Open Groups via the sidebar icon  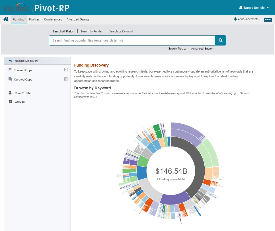point(10,102)
